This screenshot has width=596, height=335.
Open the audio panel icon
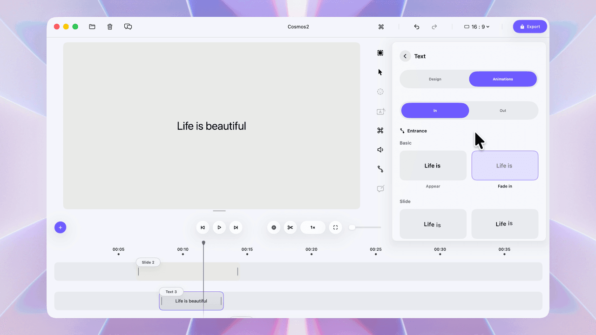click(380, 149)
